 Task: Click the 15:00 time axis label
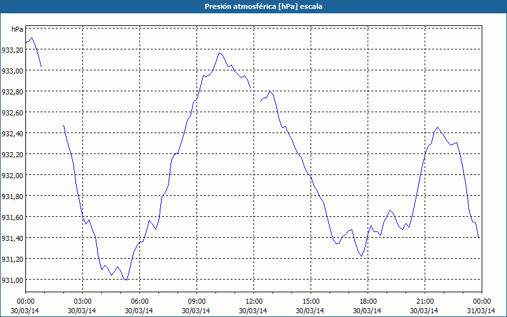coord(311,302)
